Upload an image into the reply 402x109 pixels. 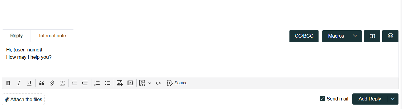120,83
